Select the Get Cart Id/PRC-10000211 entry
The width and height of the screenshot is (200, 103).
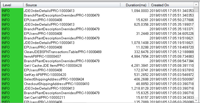pos(45,98)
